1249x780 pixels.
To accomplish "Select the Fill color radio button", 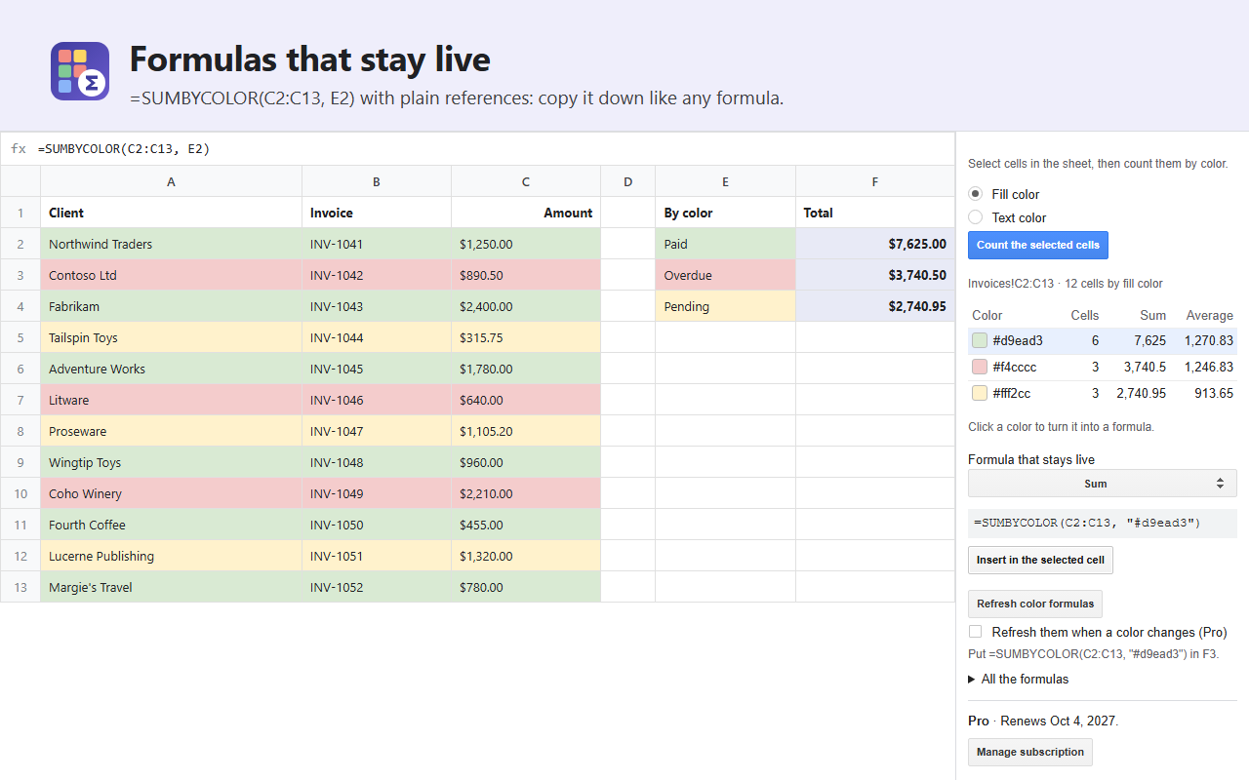I will 975,194.
